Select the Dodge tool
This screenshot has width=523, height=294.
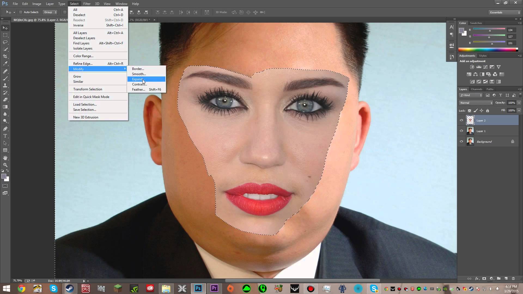[x=5, y=121]
